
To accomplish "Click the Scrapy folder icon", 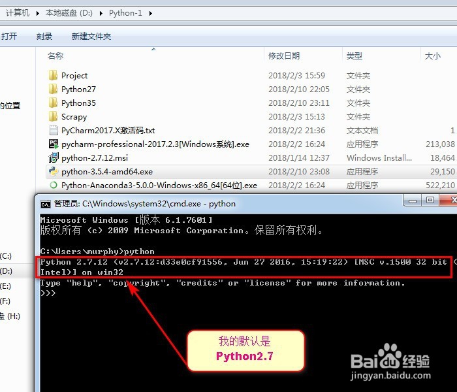I will [53, 116].
